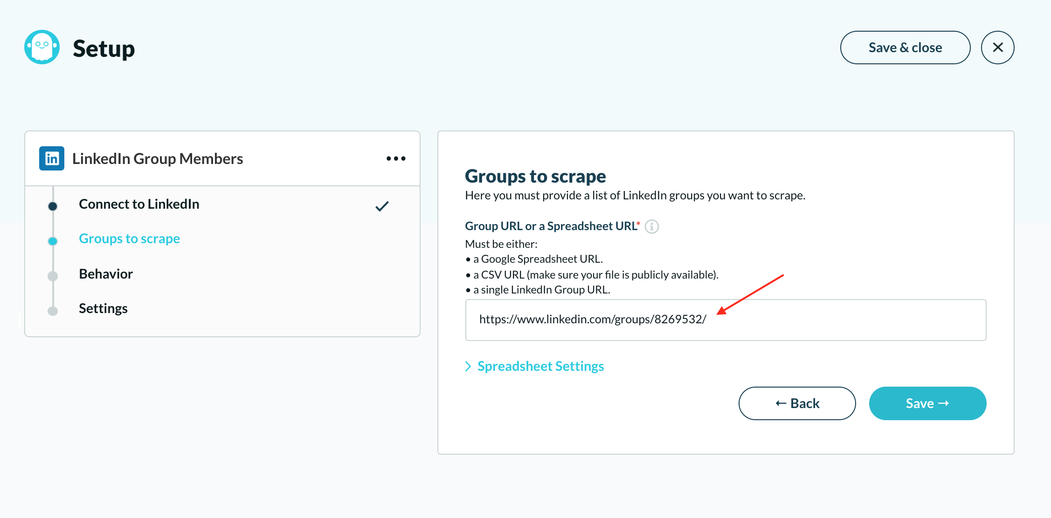Open the three-dot options menu

click(x=396, y=158)
